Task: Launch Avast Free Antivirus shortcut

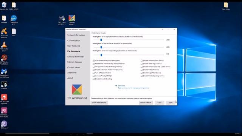Action: (x=4, y=33)
